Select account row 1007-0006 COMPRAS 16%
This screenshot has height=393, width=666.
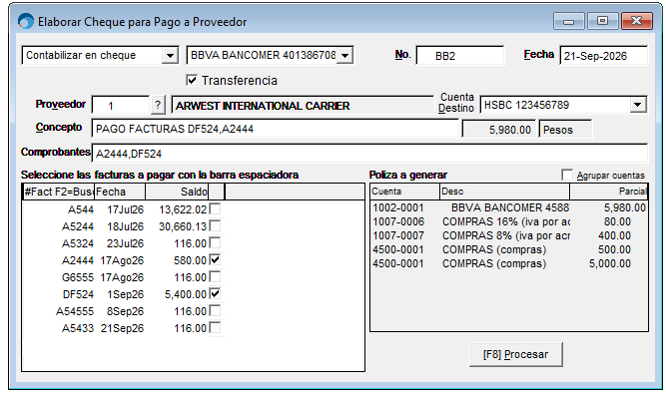(509, 221)
